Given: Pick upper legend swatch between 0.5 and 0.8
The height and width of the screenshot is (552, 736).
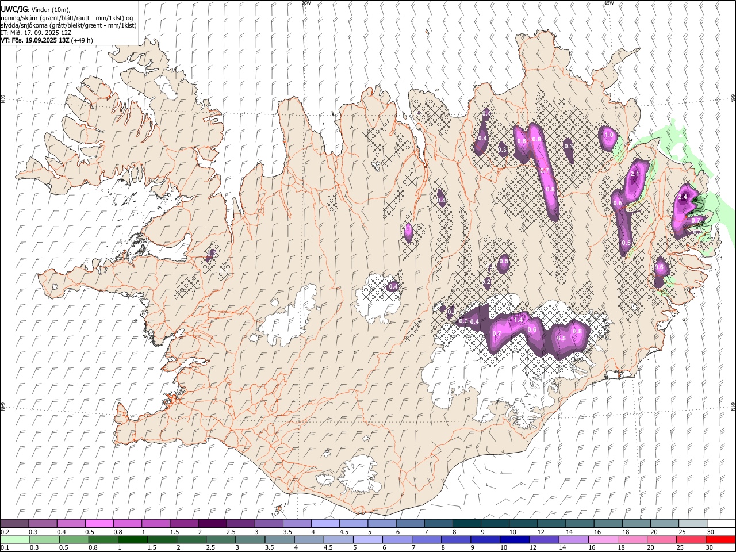Looking at the screenshot, I should pos(99,523).
